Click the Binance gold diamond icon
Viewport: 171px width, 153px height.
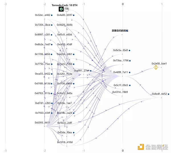tap(156, 68)
